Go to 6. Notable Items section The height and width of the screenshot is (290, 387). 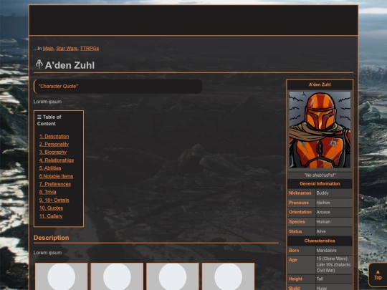coord(56,176)
